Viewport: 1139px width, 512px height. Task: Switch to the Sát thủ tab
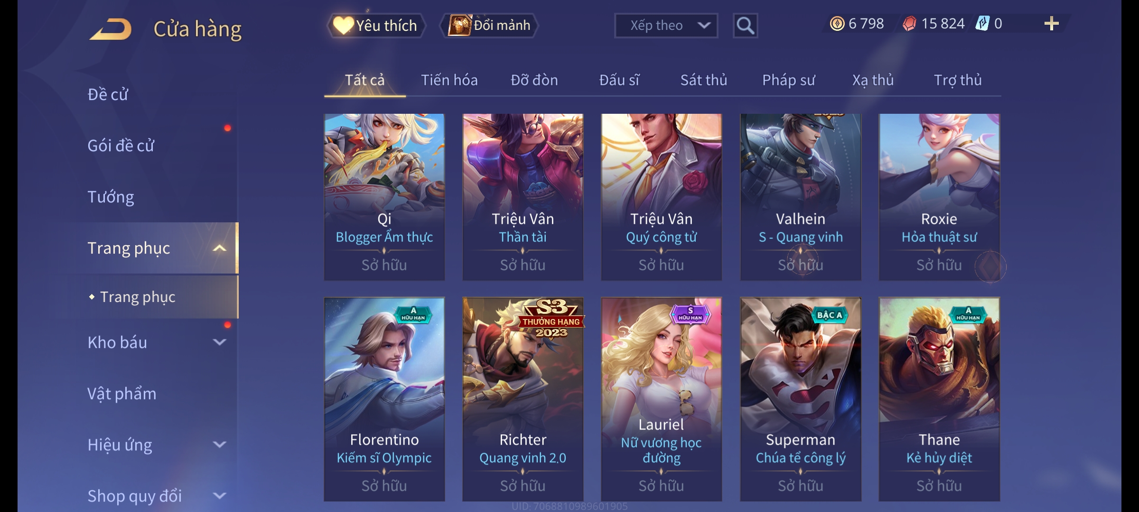[704, 80]
